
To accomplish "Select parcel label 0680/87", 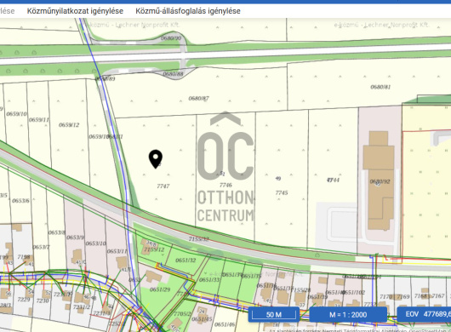I will (199, 99).
